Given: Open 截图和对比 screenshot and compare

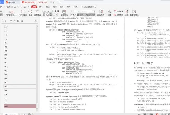Looking at the screenshot, I should 134,13.
